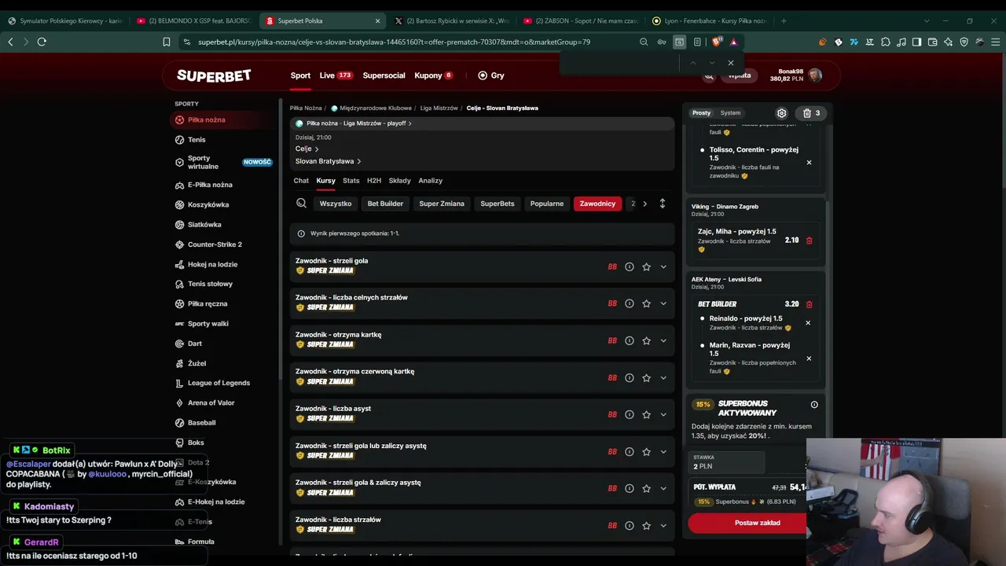Switch to the Stats tab
This screenshot has height=566, width=1006.
coord(351,181)
